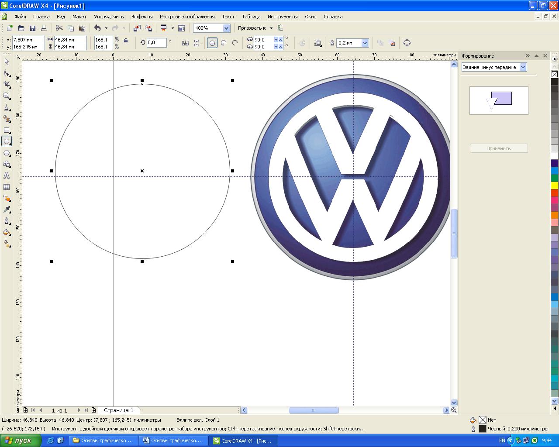Click the rotation angle input field
This screenshot has height=447, width=559.
156,43
